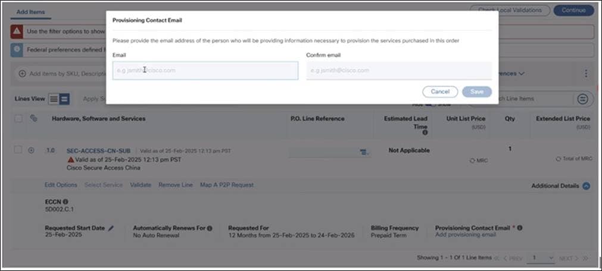Click the Email input field

[x=205, y=71]
